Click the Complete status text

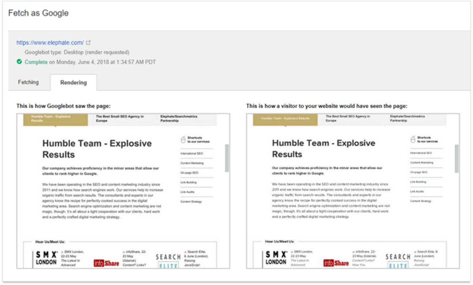pyautogui.click(x=36, y=62)
